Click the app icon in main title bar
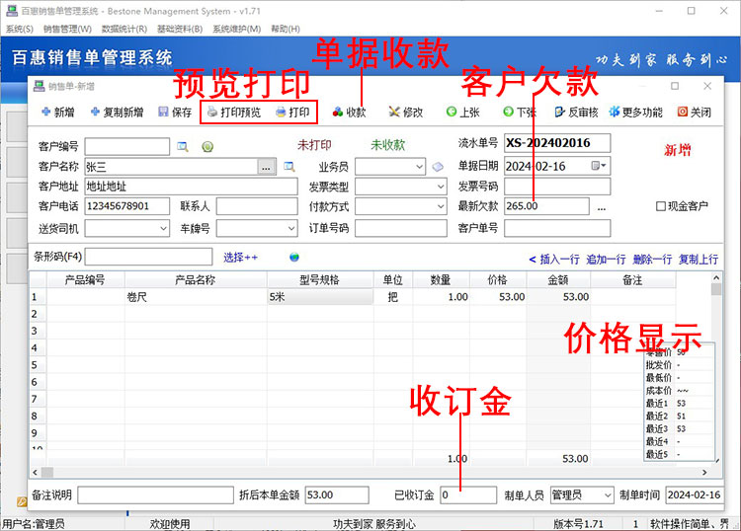 click(12, 11)
